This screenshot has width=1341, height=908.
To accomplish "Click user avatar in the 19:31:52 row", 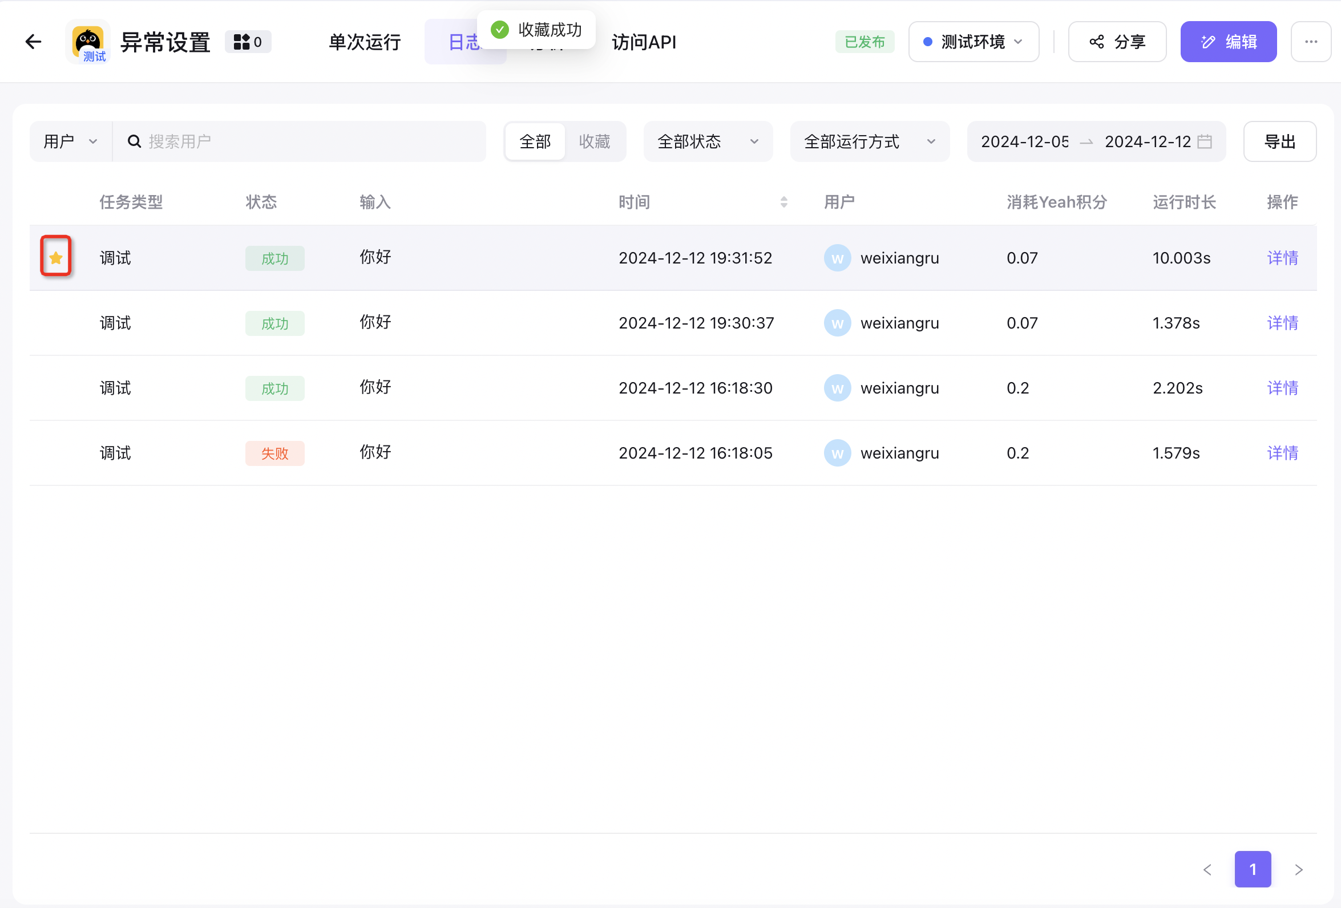I will [837, 258].
